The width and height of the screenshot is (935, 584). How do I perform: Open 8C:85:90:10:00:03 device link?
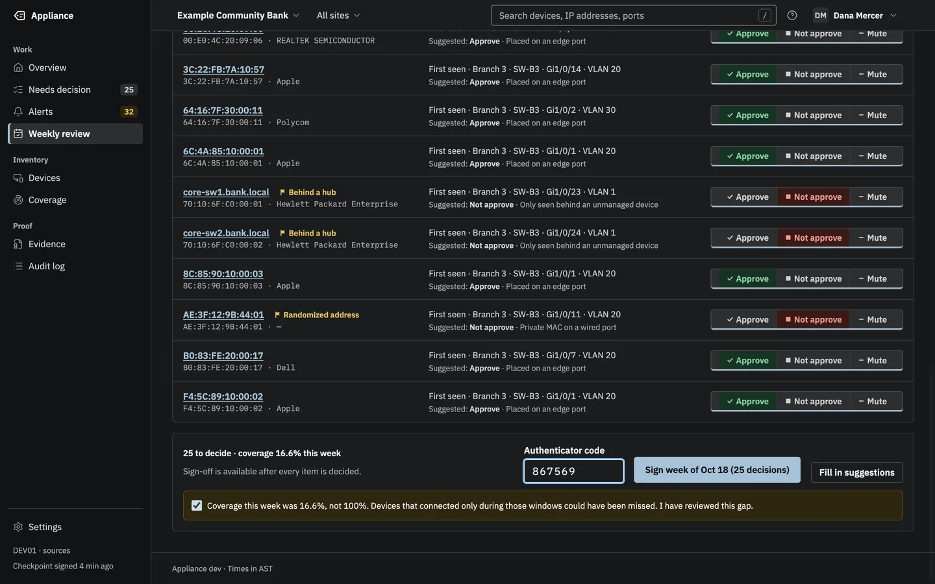click(x=223, y=274)
